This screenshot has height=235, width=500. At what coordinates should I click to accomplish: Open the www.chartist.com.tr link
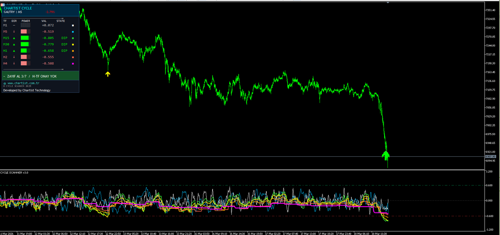point(23,83)
